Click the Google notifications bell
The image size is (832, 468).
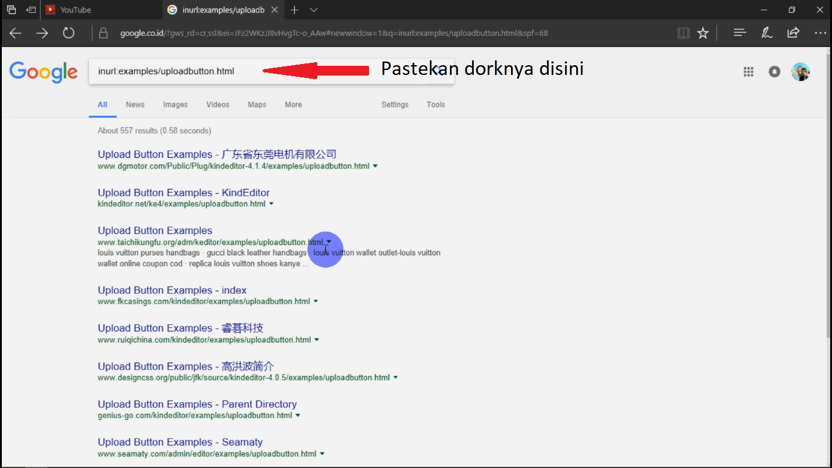[x=774, y=71]
